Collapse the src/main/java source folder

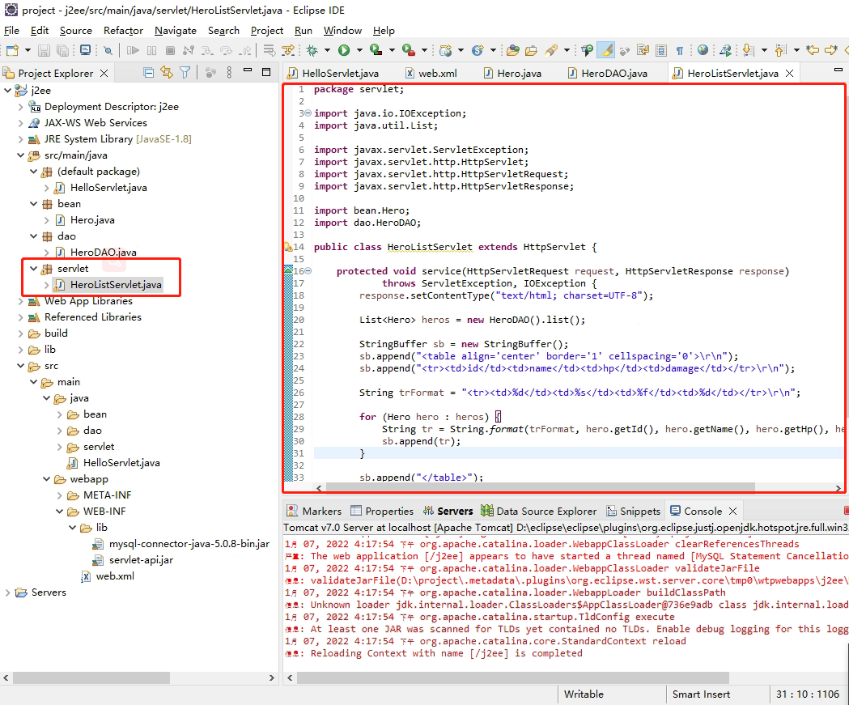coord(20,155)
